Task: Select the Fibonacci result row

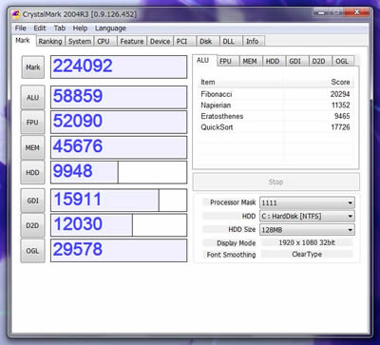Action: pos(275,94)
